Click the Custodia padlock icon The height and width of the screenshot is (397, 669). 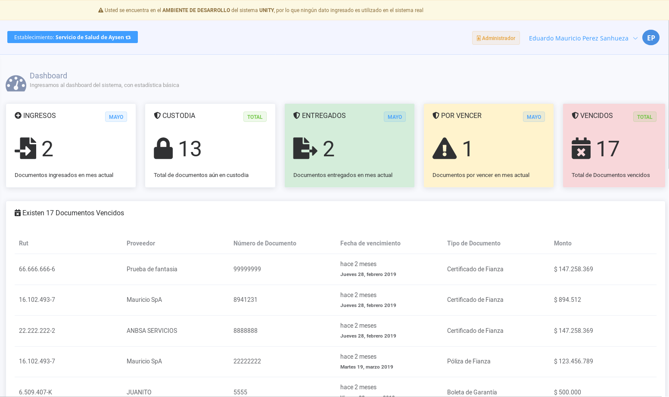pos(163,149)
